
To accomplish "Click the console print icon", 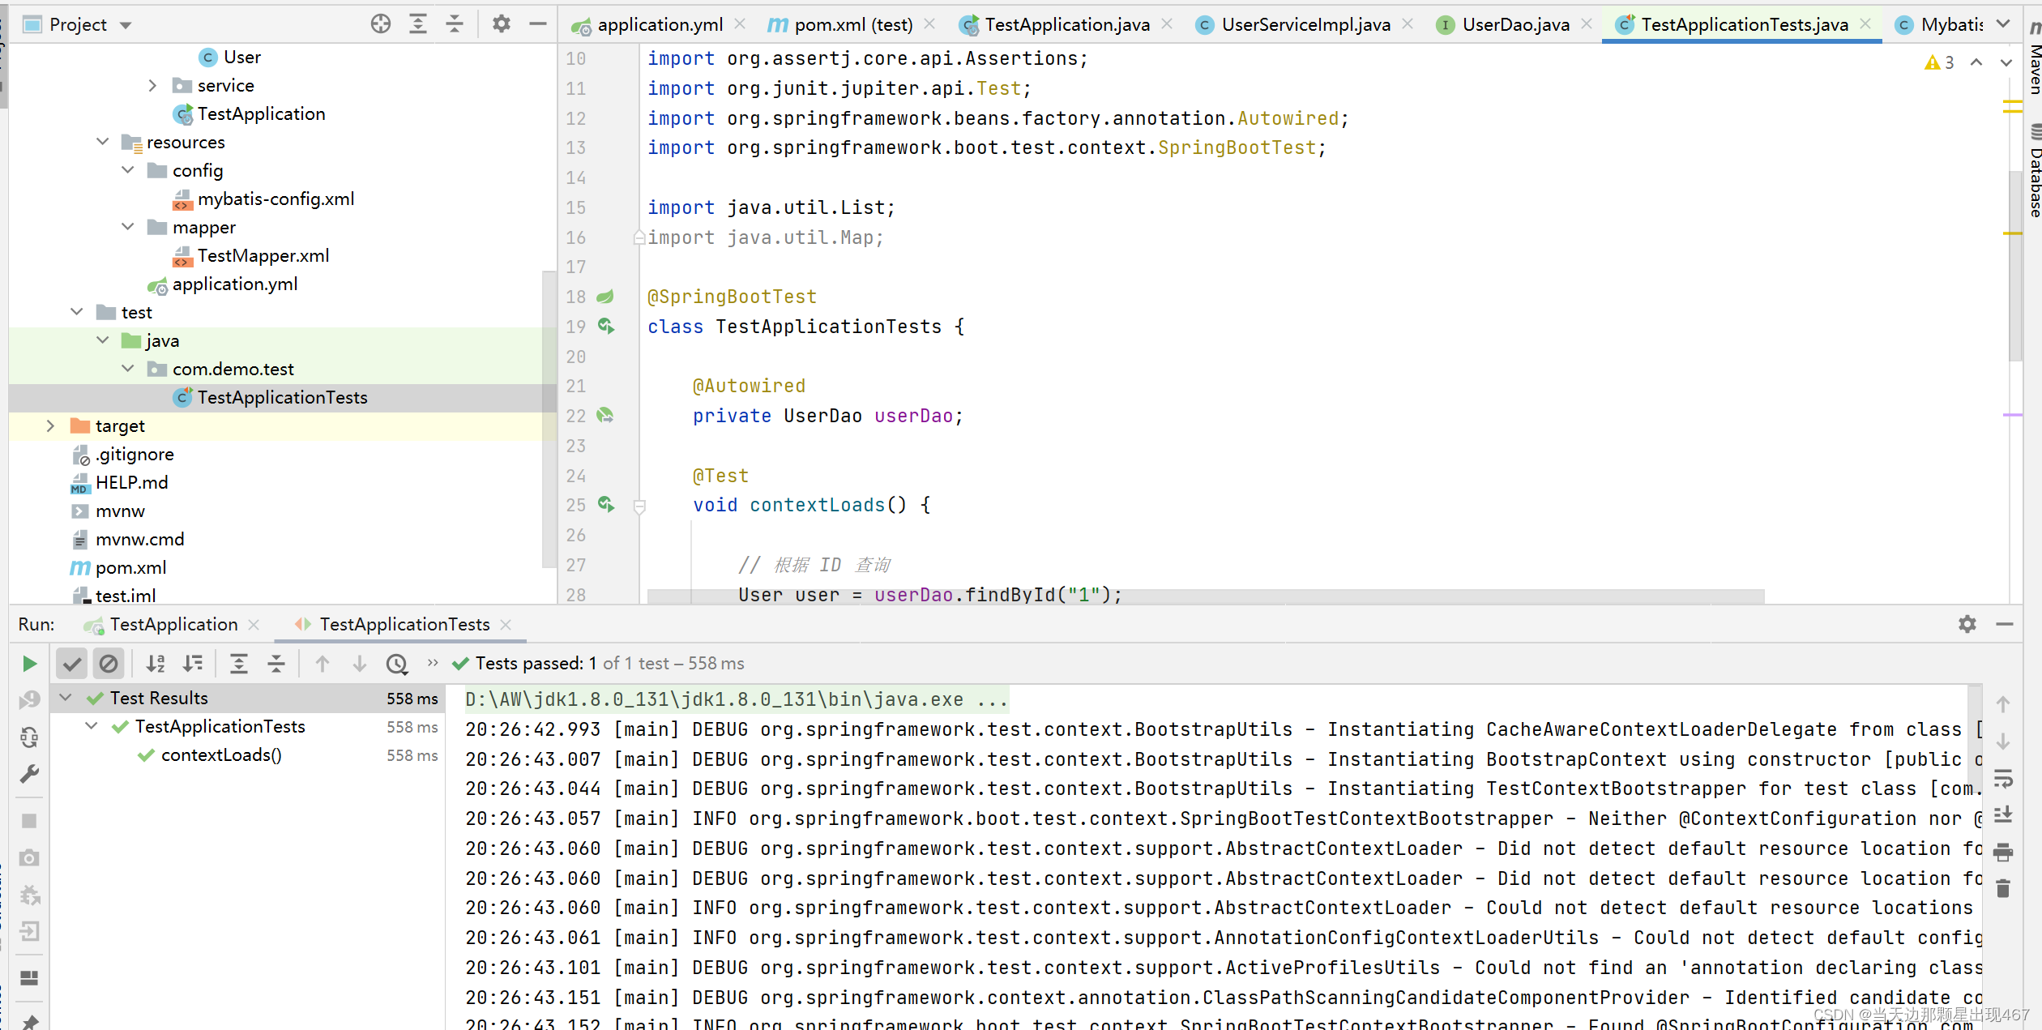I will pos(2002,852).
